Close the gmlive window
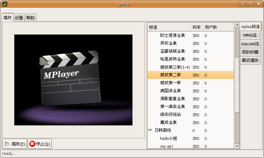 click(x=258, y=4)
